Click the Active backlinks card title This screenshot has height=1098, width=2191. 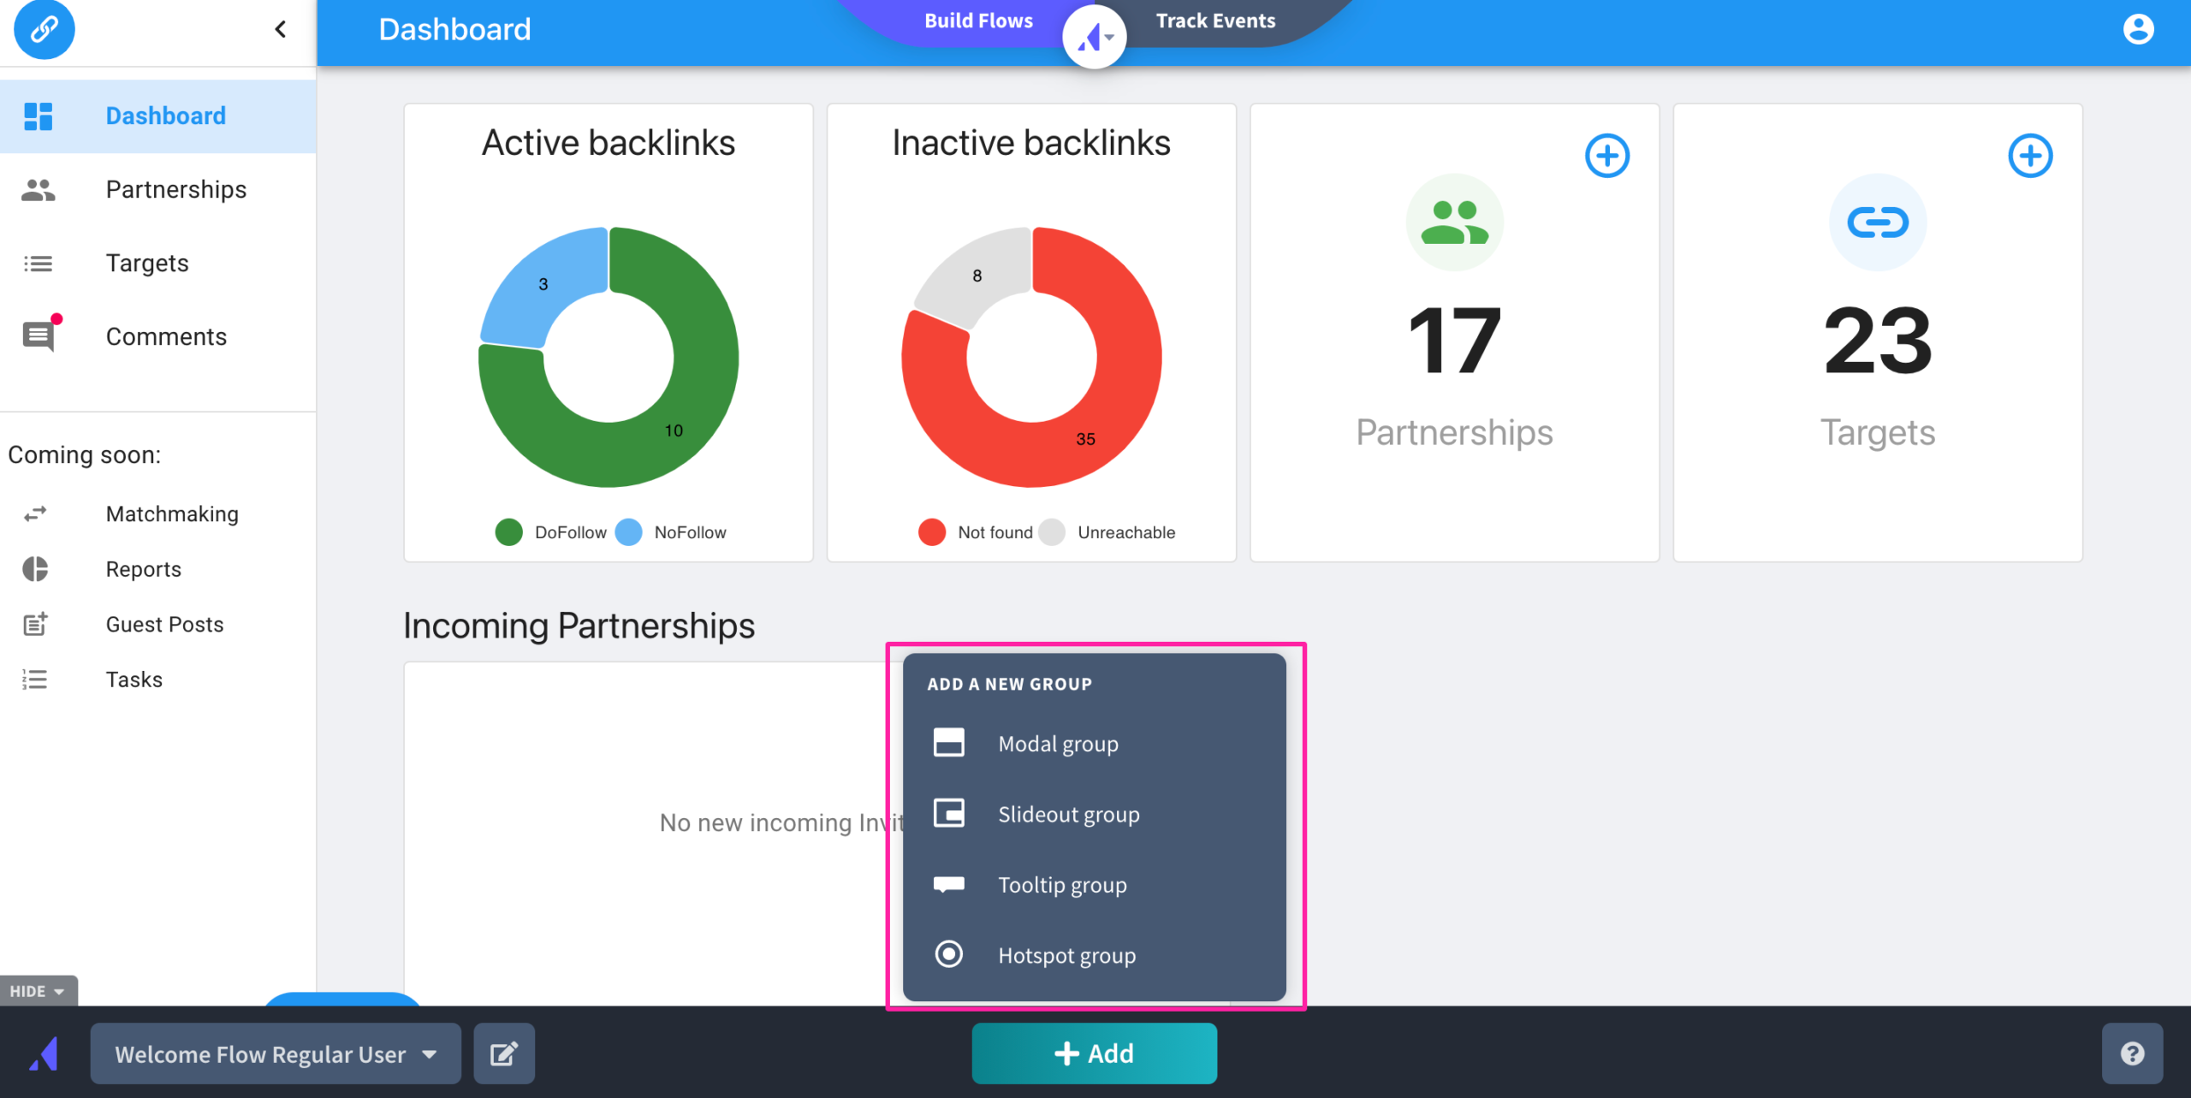pos(609,142)
